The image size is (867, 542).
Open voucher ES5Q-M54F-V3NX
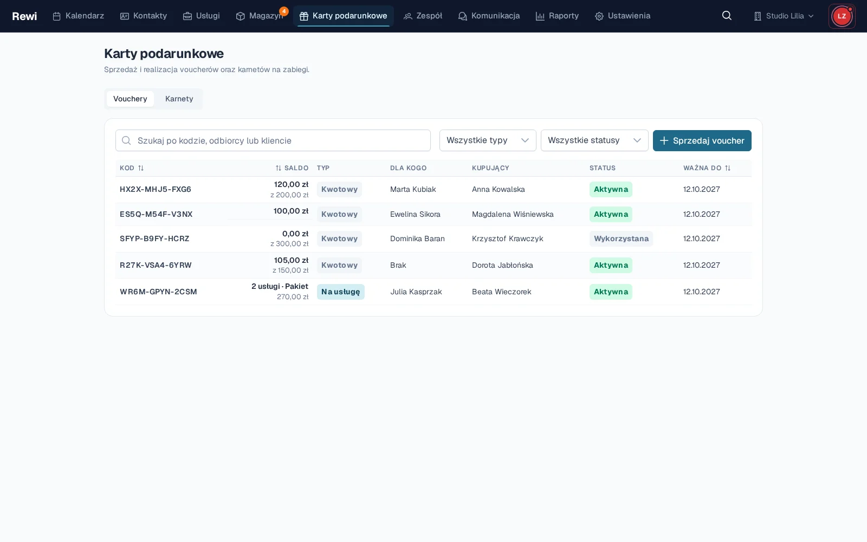pos(156,214)
